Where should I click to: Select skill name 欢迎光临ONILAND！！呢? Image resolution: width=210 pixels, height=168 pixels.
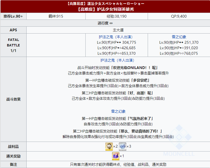[x=135, y=68]
